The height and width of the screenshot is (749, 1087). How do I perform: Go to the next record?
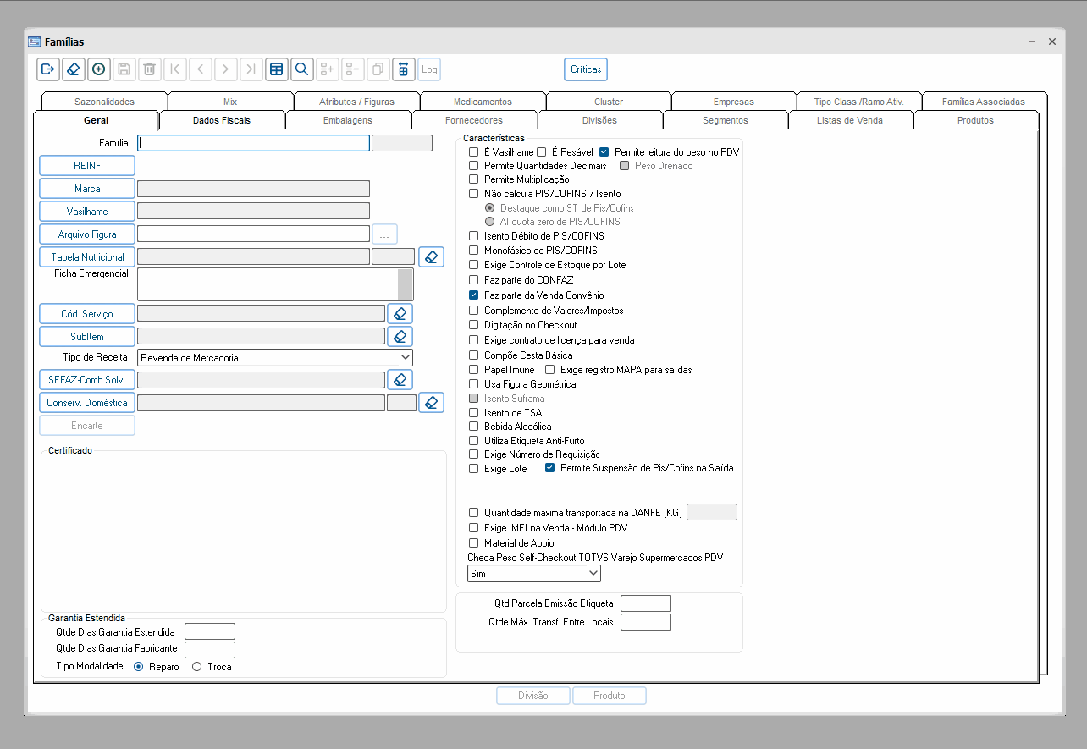pos(226,69)
